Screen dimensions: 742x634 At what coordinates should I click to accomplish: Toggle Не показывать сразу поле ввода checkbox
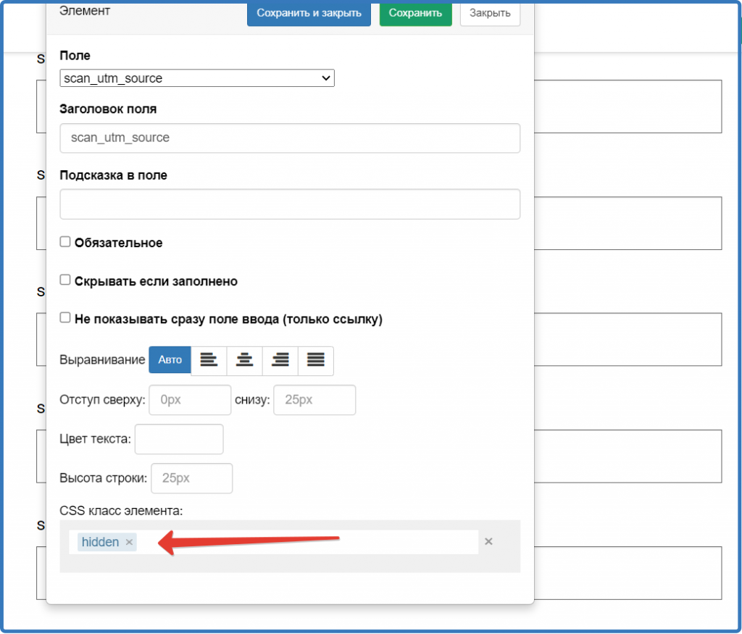[65, 317]
